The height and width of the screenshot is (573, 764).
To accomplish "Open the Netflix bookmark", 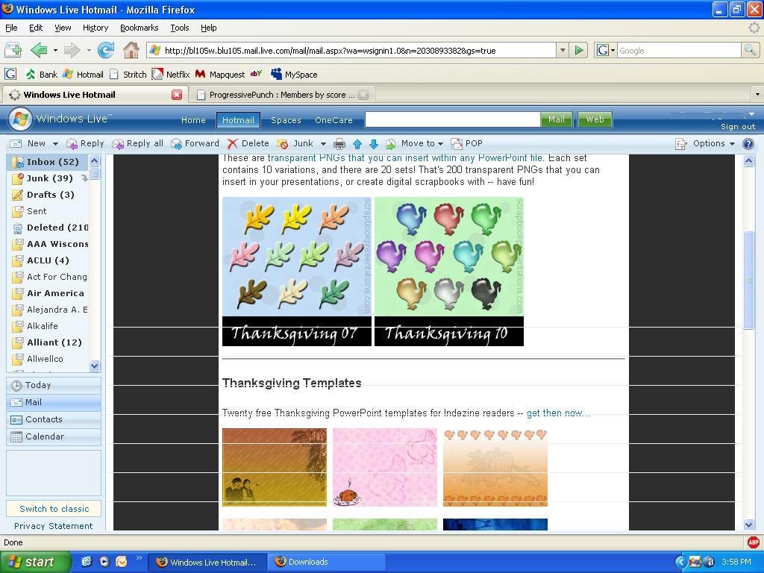I will pyautogui.click(x=171, y=74).
